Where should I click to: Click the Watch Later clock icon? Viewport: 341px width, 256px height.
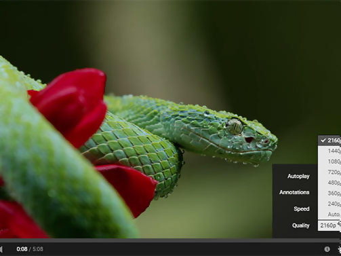[327, 249]
